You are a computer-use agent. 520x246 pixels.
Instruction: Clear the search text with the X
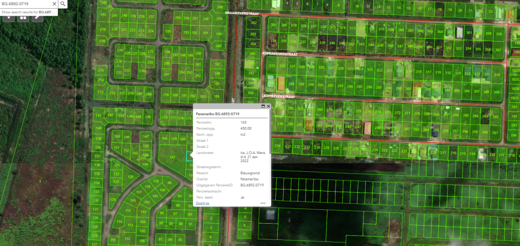[54, 4]
